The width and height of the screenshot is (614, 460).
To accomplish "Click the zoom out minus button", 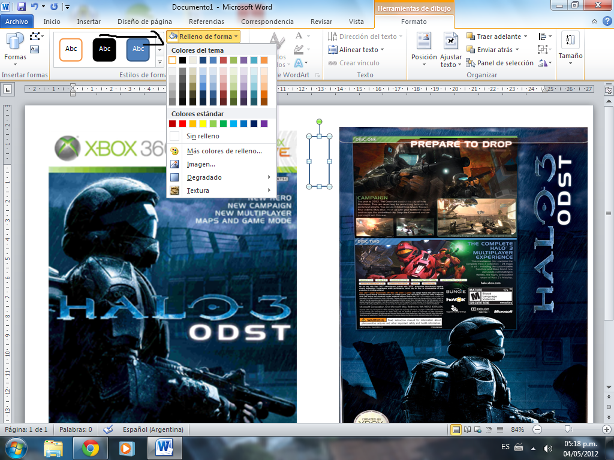I will [x=537, y=429].
